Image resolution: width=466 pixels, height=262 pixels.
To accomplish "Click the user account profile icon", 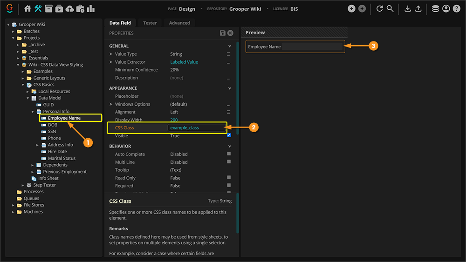I will tap(446, 9).
